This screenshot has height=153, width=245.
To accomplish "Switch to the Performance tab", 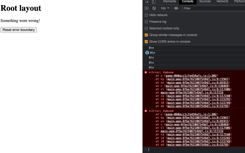I will point(240,2).
